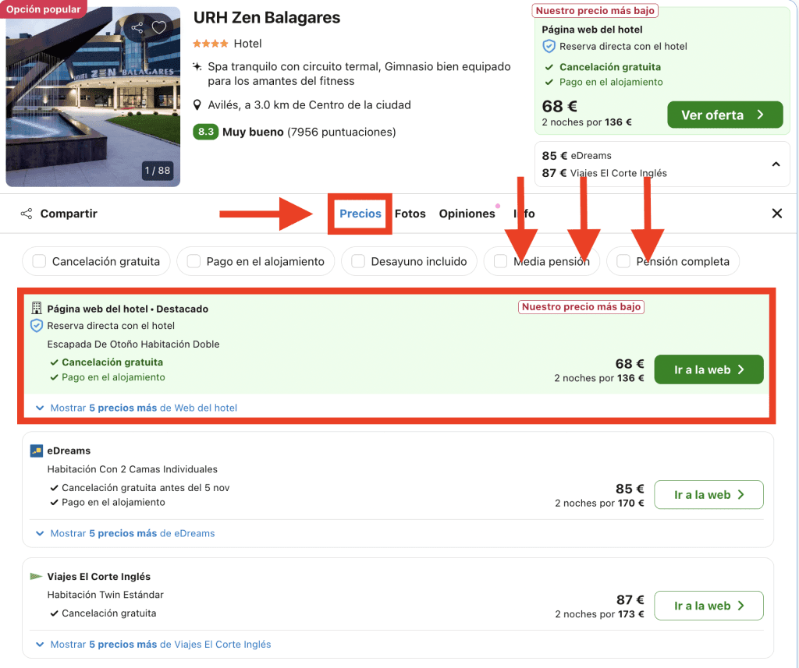This screenshot has width=799, height=668.
Task: Click the share icon on hotel photo
Action: point(137,28)
